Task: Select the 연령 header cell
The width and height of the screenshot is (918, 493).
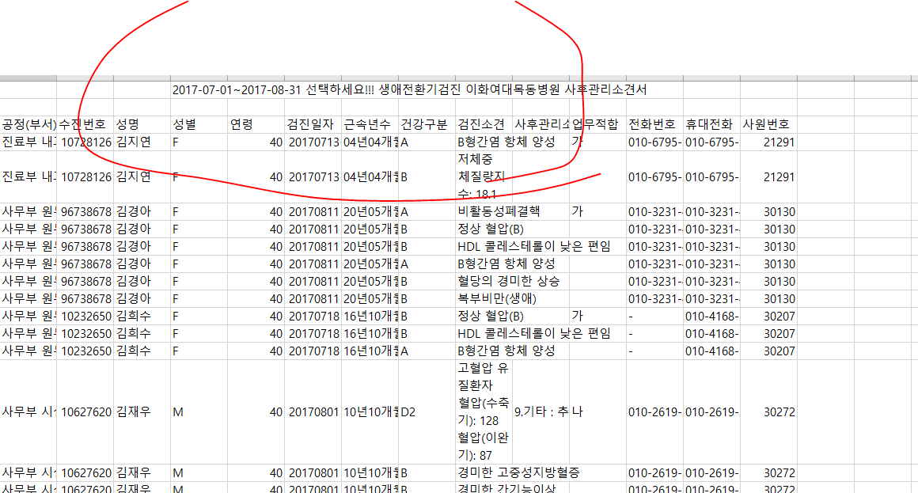Action: tap(256, 124)
